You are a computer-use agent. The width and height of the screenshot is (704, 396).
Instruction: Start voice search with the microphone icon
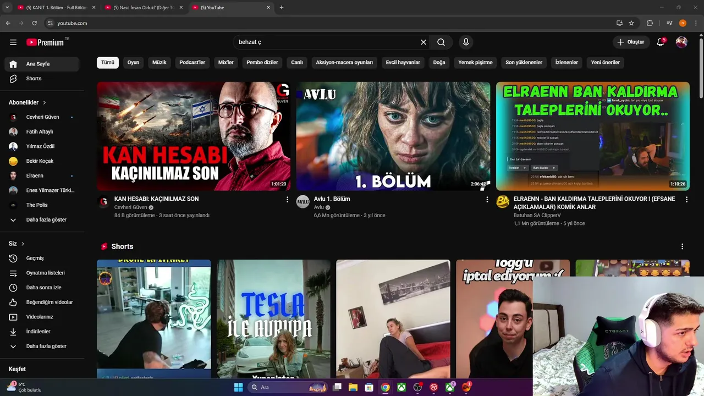coord(466,42)
